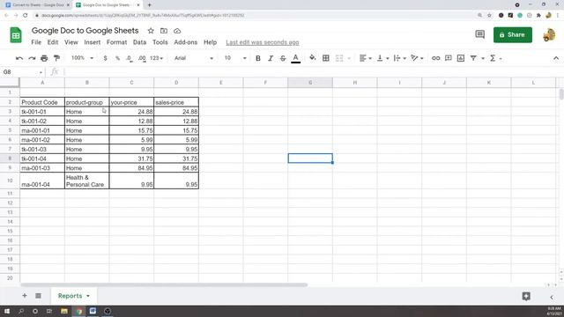Click the Insert chart icon

point(461,58)
